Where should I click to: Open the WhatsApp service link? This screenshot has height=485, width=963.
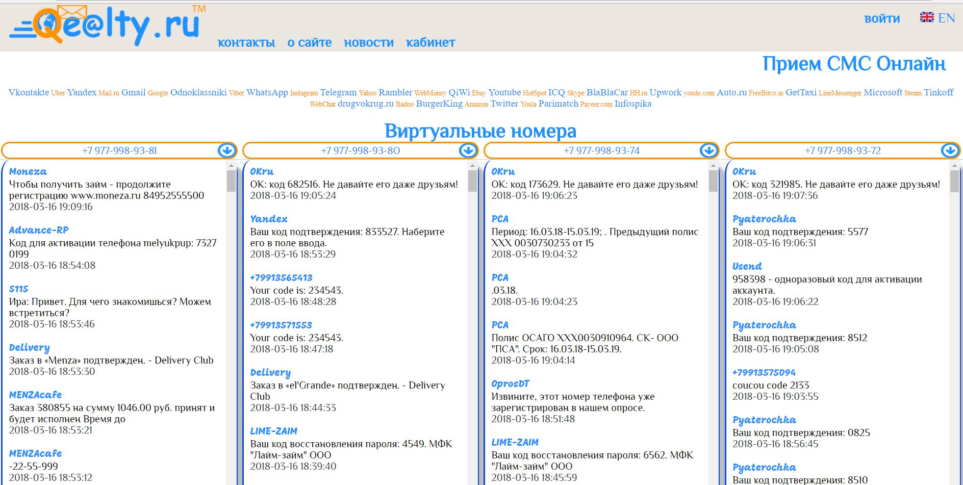click(267, 92)
